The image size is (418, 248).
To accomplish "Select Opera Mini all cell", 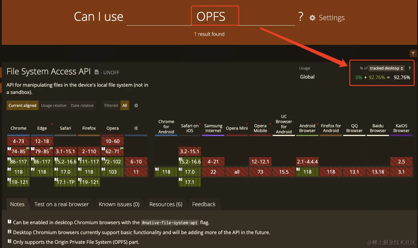I will (x=237, y=172).
